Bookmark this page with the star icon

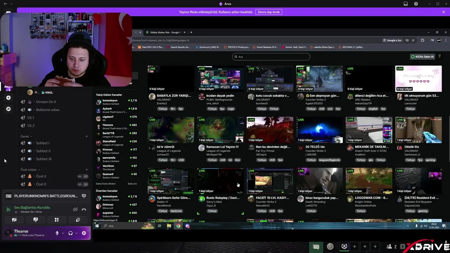[x=413, y=40]
